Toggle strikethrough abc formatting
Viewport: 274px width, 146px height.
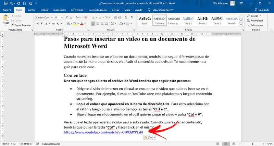[x=53, y=24]
